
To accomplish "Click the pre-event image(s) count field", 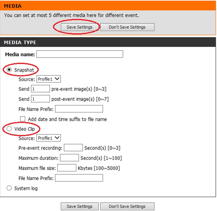I will 40,89.
